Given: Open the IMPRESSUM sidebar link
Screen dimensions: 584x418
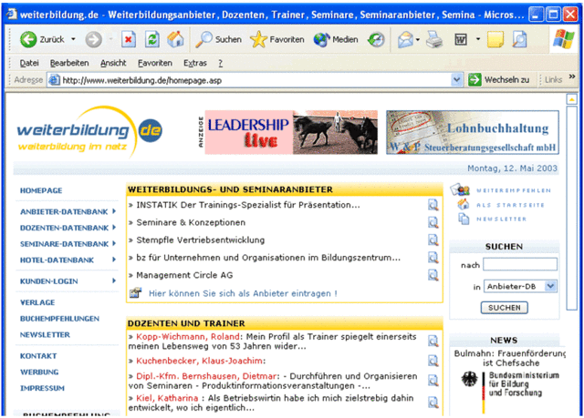Looking at the screenshot, I should [x=42, y=388].
